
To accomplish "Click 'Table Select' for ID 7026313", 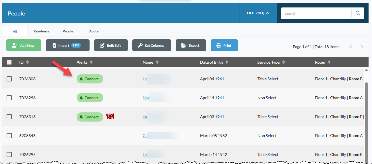I will [268, 117].
